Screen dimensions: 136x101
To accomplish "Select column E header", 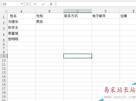I will pyautogui.click(x=128, y=11).
